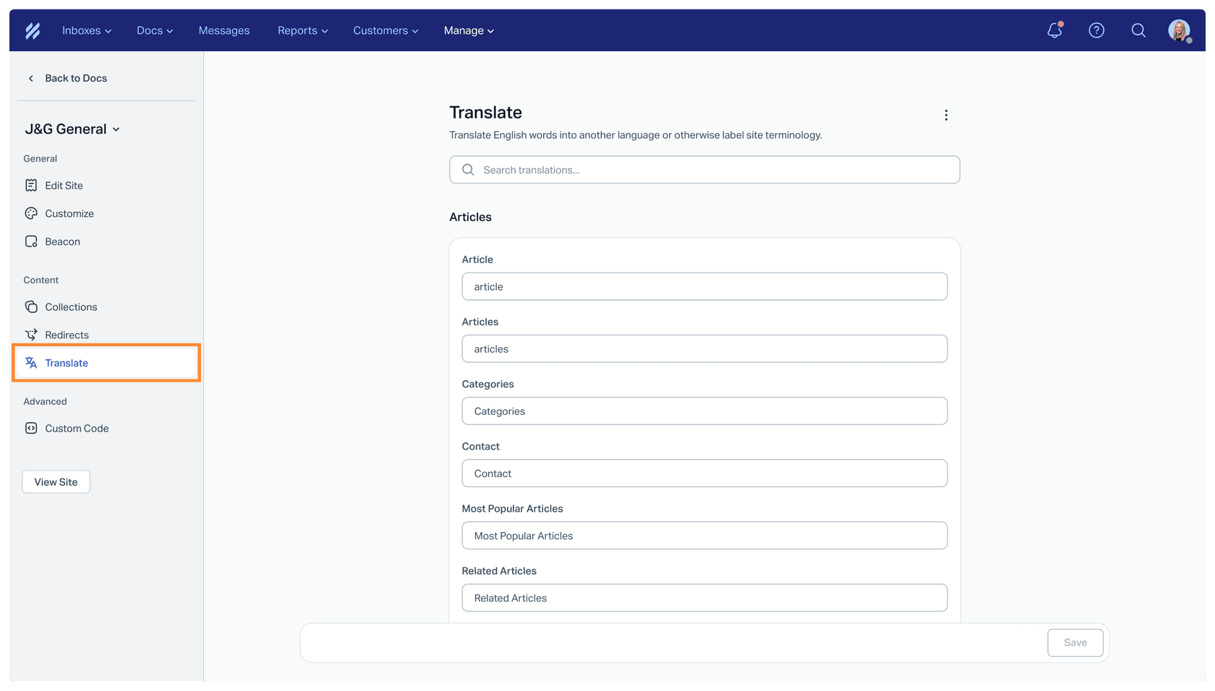This screenshot has height=691, width=1215.
Task: Click the Customize palette icon
Action: [31, 213]
